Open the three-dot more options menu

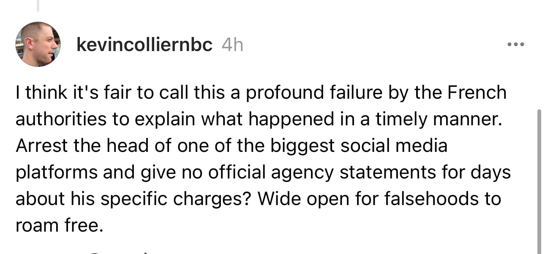tap(516, 45)
